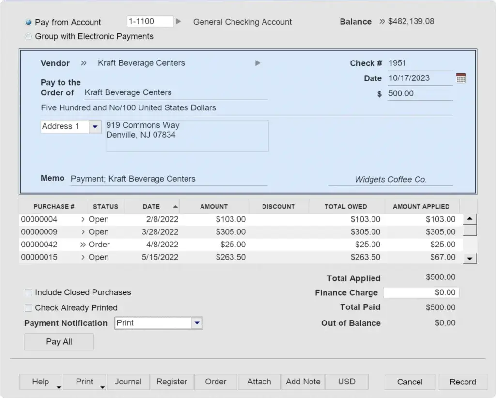The width and height of the screenshot is (496, 398).
Task: Click the address text box
Action: (187, 136)
